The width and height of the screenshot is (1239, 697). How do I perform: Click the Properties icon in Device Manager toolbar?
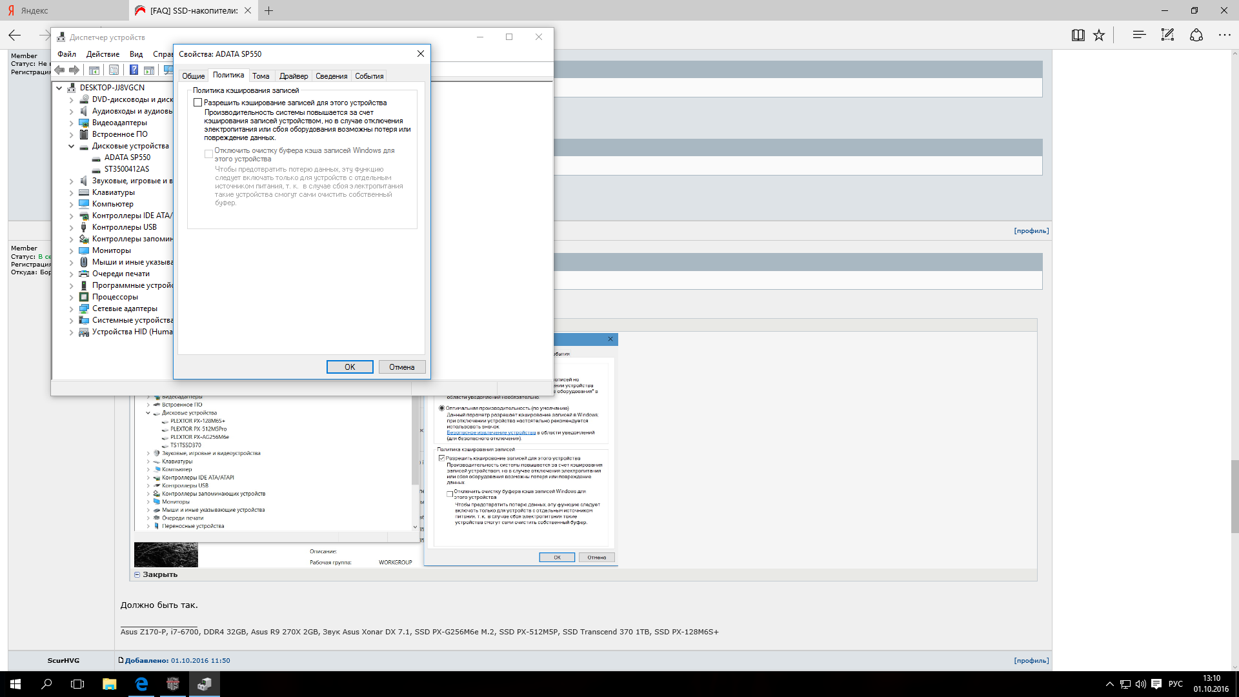(x=114, y=70)
